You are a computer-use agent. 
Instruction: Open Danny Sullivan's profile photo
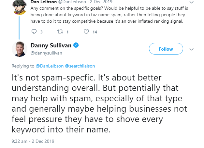tap(19, 49)
